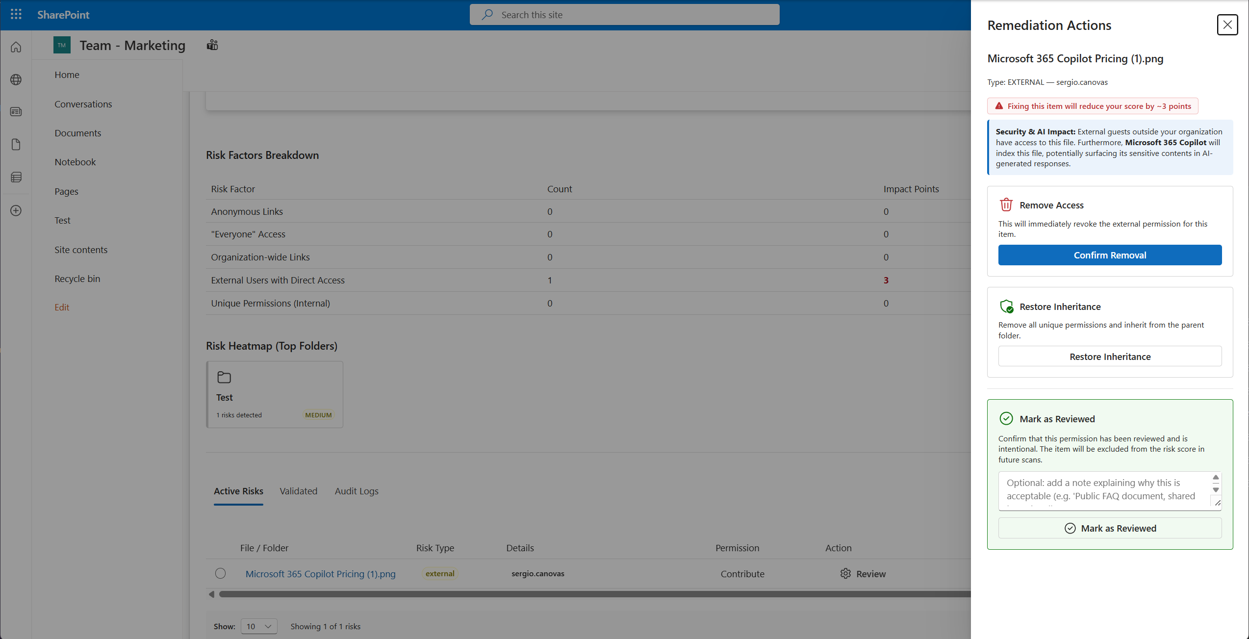Viewport: 1249px width, 639px height.
Task: Open Site contents in navigation
Action: click(x=81, y=250)
